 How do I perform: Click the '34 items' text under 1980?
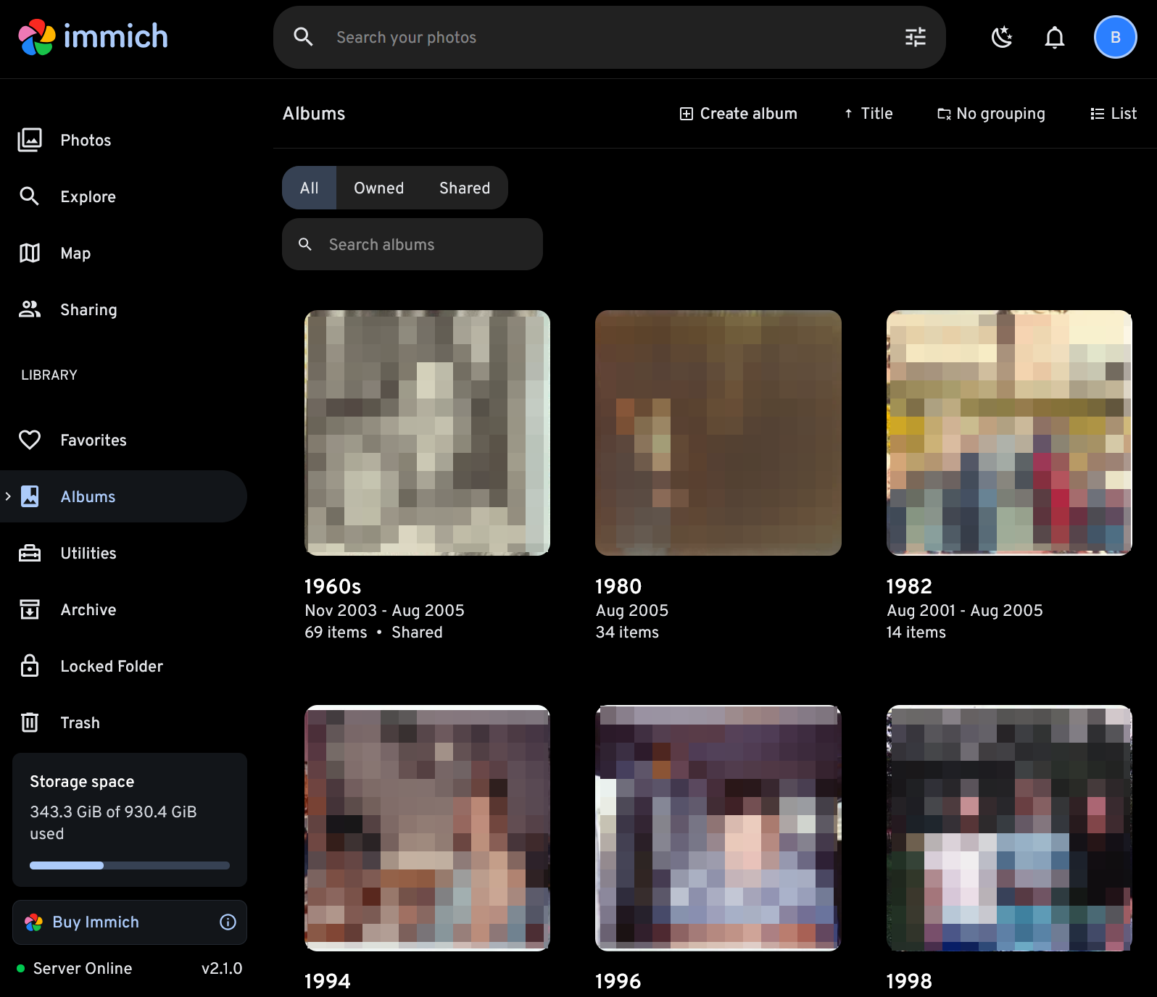click(627, 632)
